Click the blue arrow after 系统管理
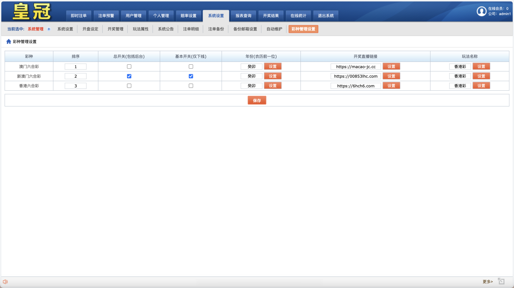Viewport: 514px width, 288px height. [x=49, y=29]
